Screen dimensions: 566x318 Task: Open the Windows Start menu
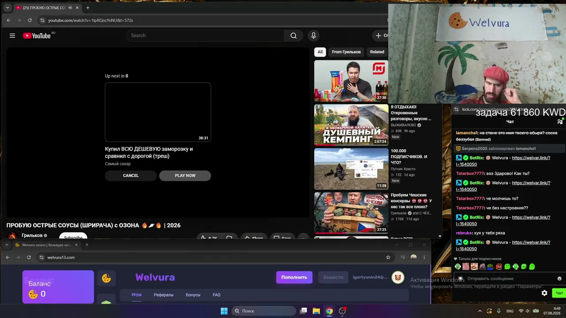224,311
